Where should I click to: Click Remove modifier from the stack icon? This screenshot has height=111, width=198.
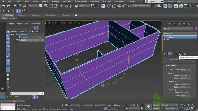[x=179, y=54]
